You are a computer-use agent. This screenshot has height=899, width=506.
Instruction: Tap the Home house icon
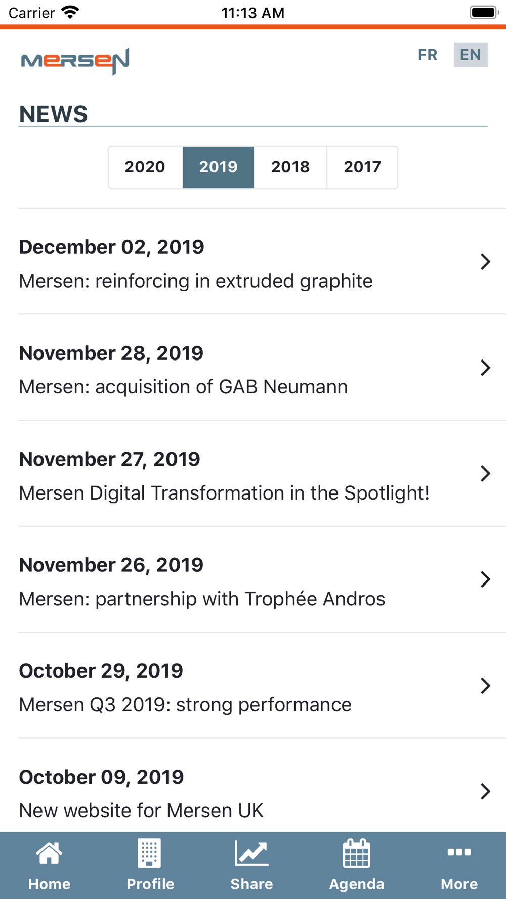click(x=49, y=853)
